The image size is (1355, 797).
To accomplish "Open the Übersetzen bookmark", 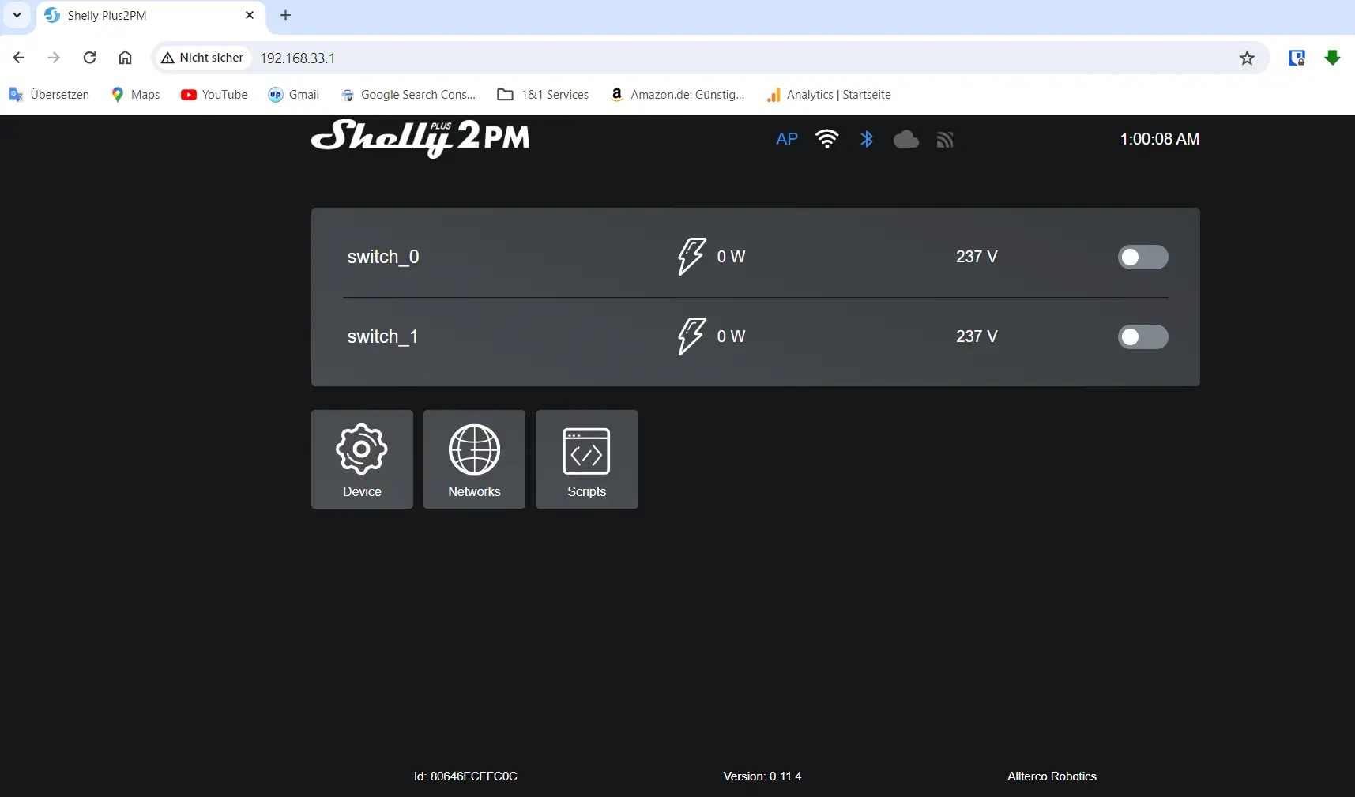I will click(49, 95).
